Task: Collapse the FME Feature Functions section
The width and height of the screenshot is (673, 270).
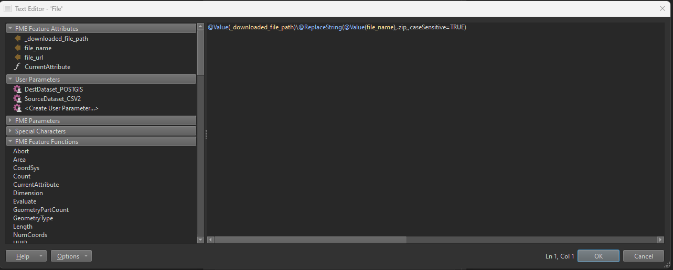Action: pyautogui.click(x=10, y=142)
